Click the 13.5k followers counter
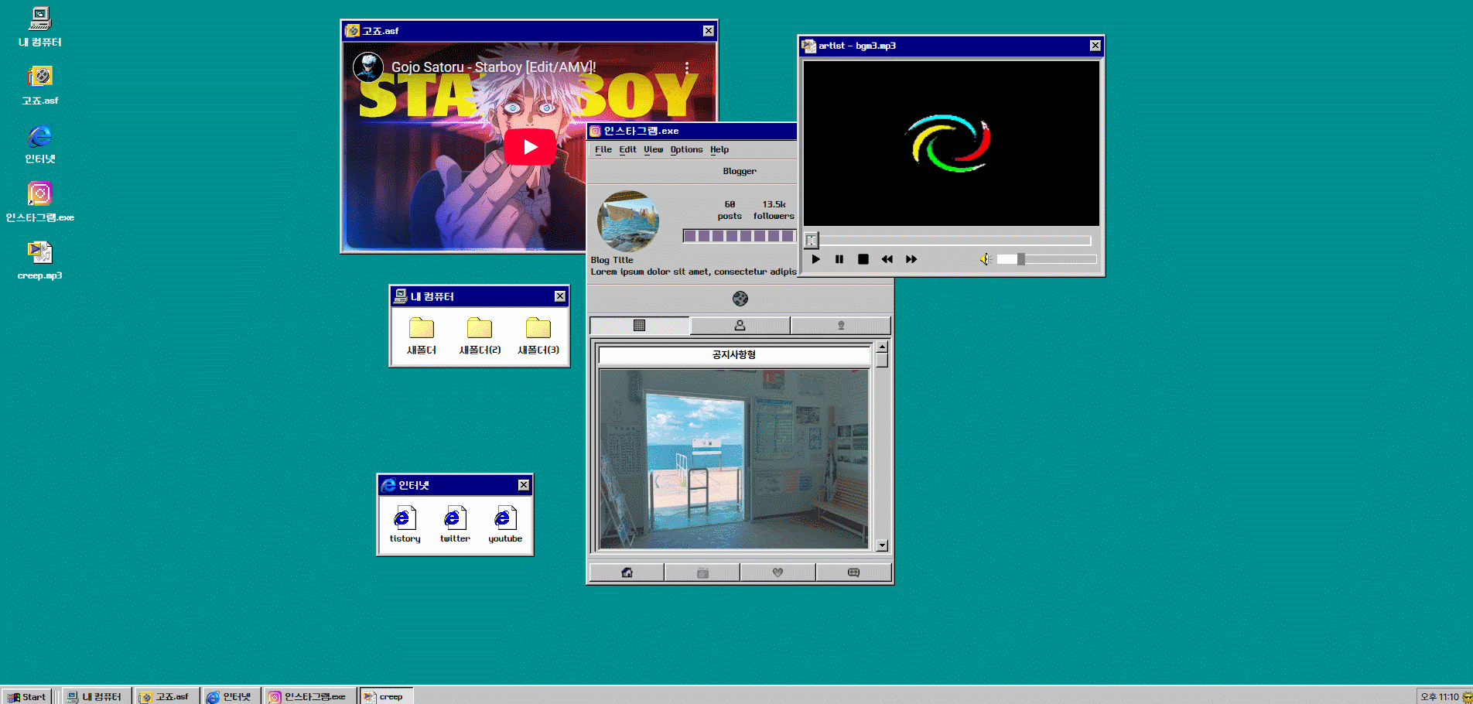This screenshot has height=704, width=1473. (x=774, y=210)
